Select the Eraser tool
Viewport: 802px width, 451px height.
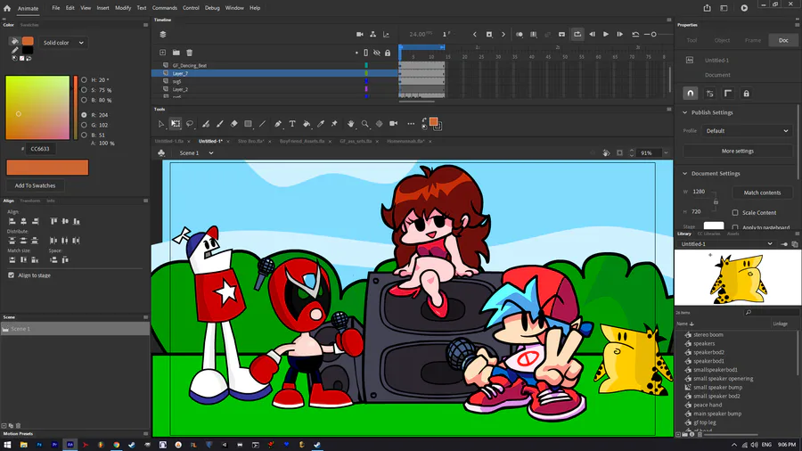click(x=233, y=124)
